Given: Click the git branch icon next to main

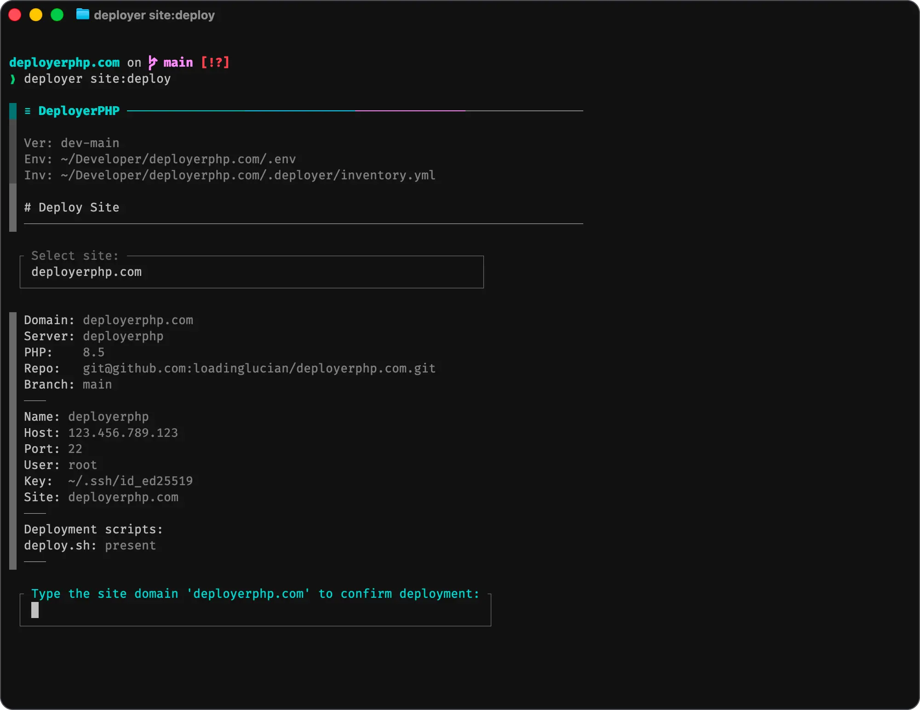Looking at the screenshot, I should coord(152,62).
